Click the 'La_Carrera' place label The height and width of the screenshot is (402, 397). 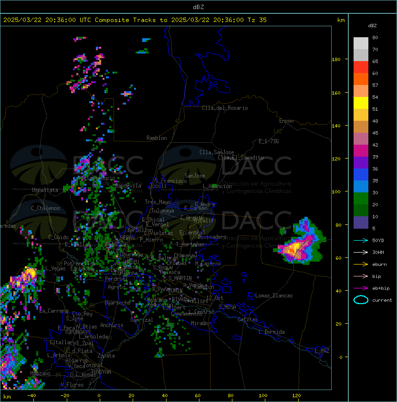coord(53,311)
